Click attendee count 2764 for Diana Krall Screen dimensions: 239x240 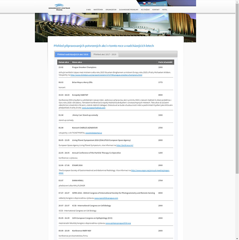click(160, 180)
